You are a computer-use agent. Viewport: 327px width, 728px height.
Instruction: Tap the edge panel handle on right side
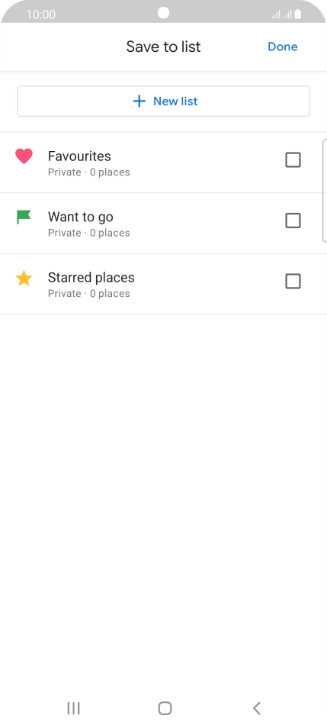click(x=324, y=190)
